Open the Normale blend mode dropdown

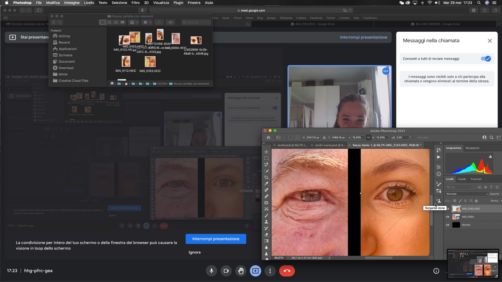click(x=467, y=194)
